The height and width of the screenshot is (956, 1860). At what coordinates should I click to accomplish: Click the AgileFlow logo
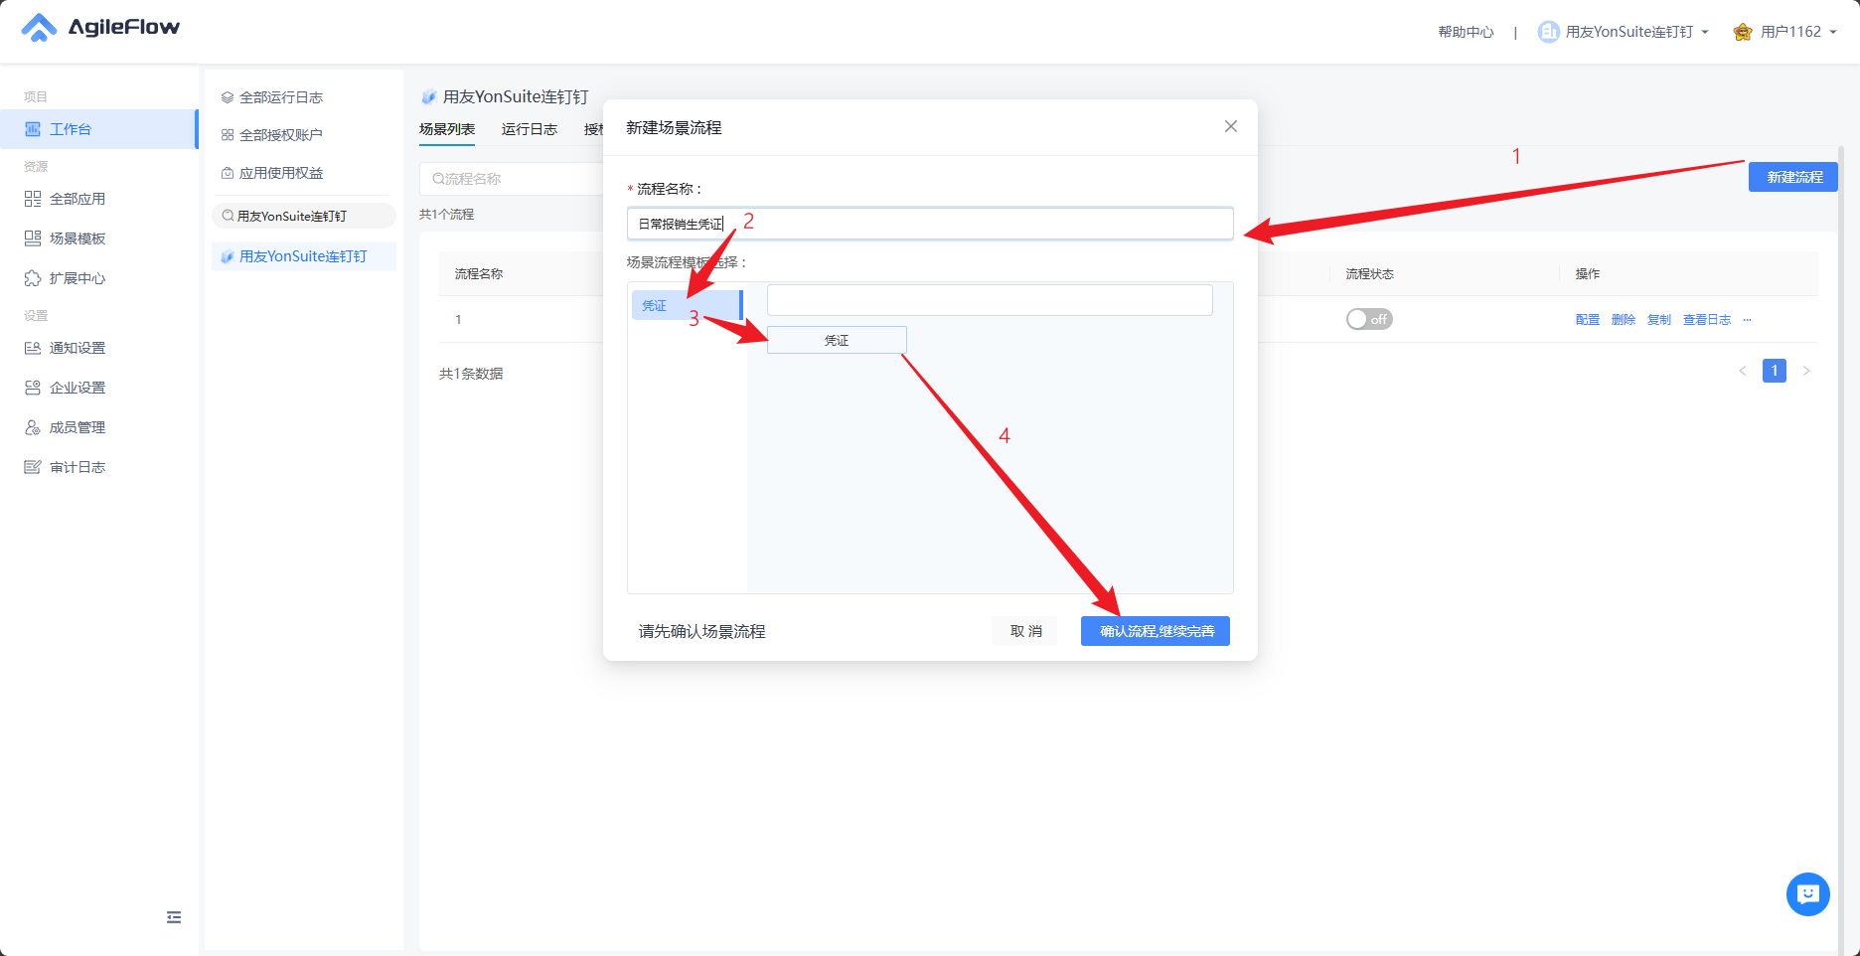100,28
